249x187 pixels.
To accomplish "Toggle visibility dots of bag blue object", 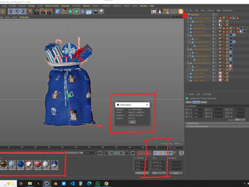I will point(215,15).
